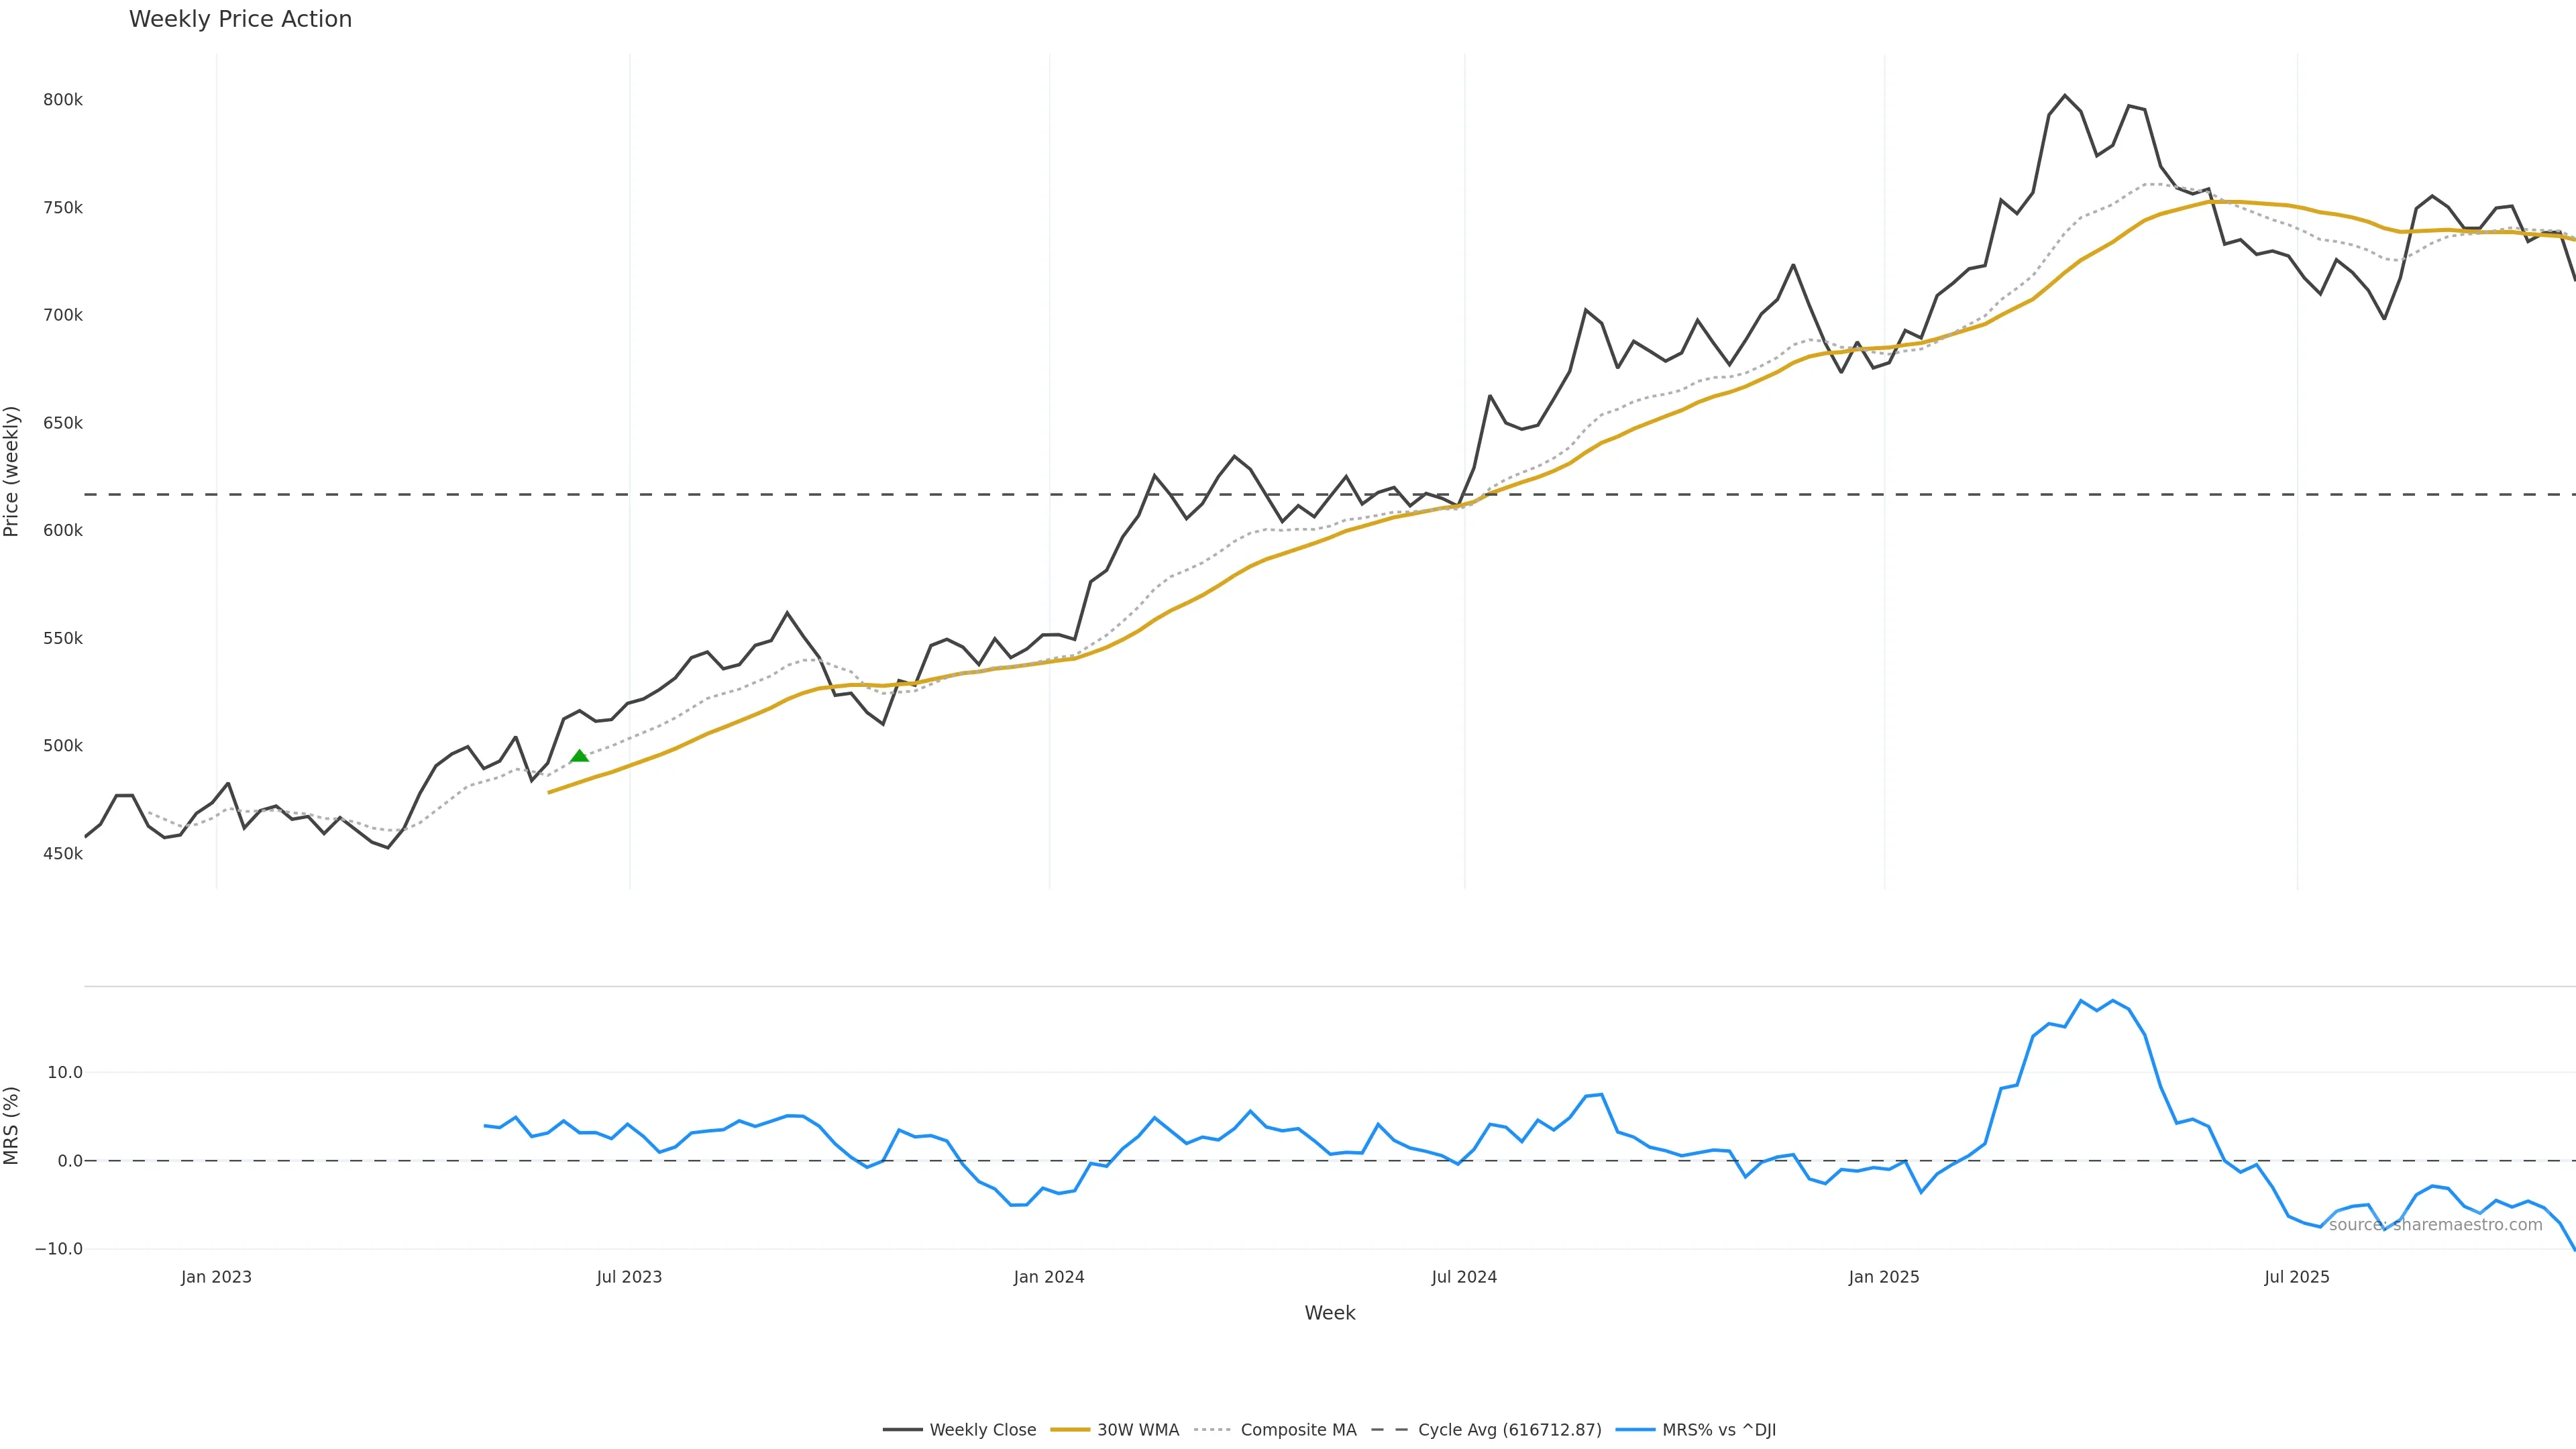2576x1449 pixels.
Task: Click the blue MRS% vs ^DJI legend swatch
Action: (1635, 1430)
